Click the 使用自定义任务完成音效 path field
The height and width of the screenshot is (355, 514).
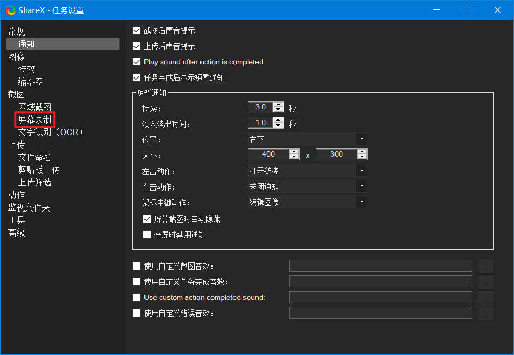pos(381,282)
